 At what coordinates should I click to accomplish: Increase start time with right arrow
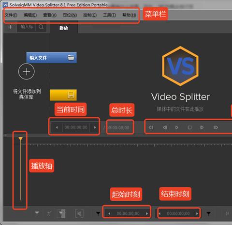point(147,214)
